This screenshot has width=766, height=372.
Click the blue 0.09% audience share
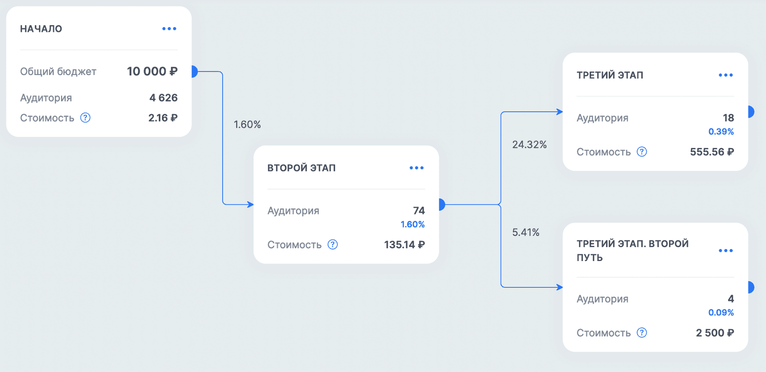[721, 313]
